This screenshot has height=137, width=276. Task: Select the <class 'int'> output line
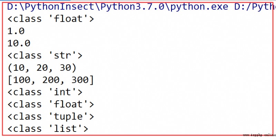(x=45, y=92)
